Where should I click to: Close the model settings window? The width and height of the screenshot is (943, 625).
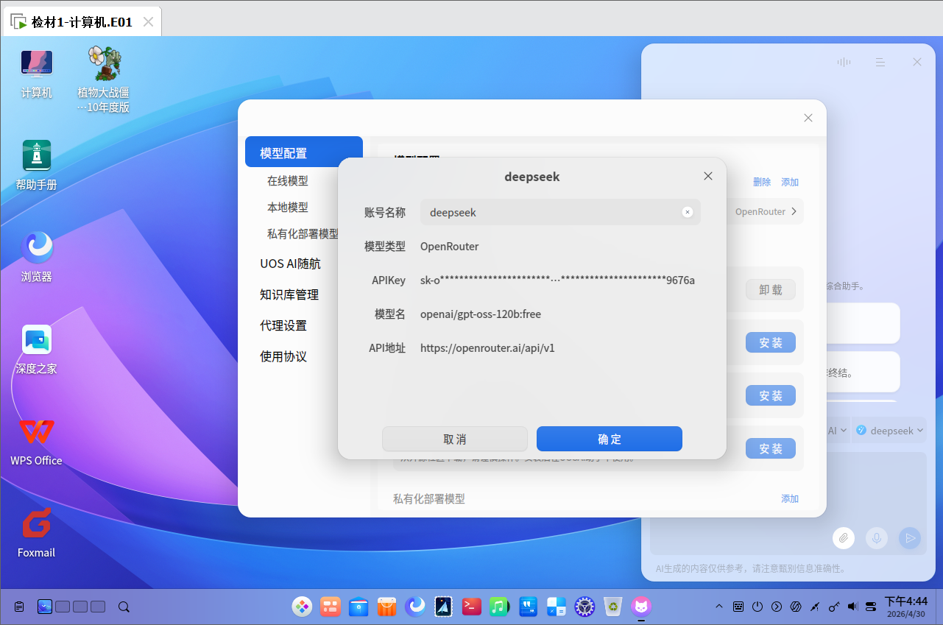(808, 118)
